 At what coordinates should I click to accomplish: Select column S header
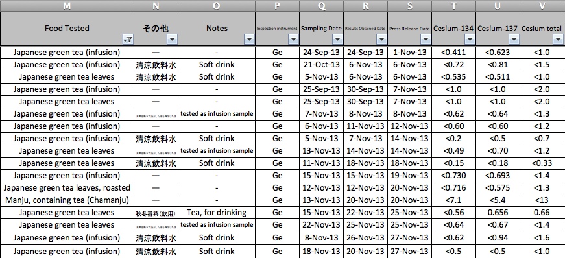tap(410, 5)
